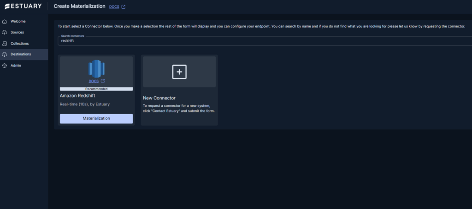Click the Amazon Redshift connector logo
This screenshot has height=209, width=472.
pyautogui.click(x=96, y=69)
